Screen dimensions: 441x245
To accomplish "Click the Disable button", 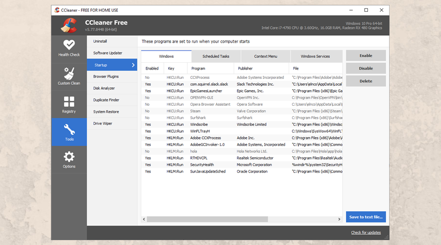I will coord(366,68).
